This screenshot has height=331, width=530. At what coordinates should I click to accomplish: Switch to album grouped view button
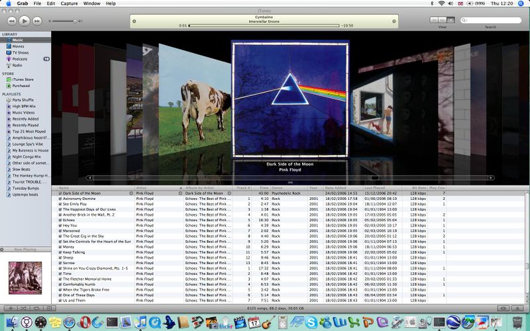443,21
